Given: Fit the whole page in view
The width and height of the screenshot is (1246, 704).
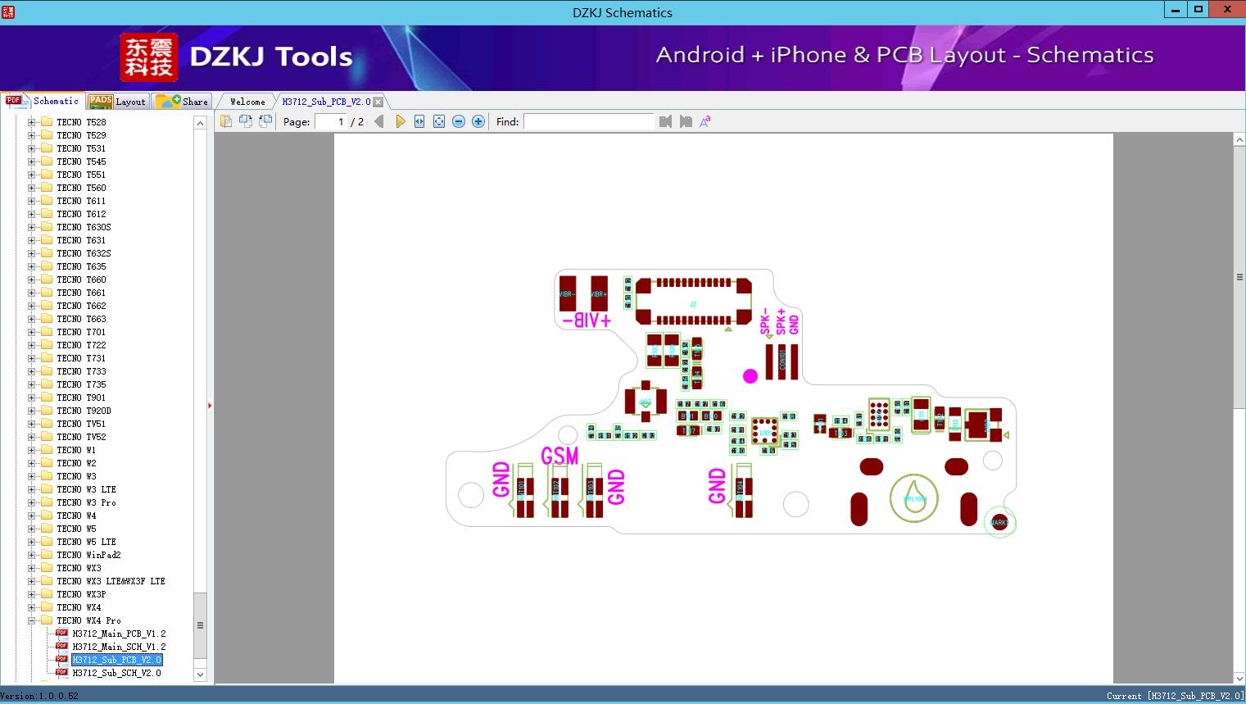Looking at the screenshot, I should point(439,121).
